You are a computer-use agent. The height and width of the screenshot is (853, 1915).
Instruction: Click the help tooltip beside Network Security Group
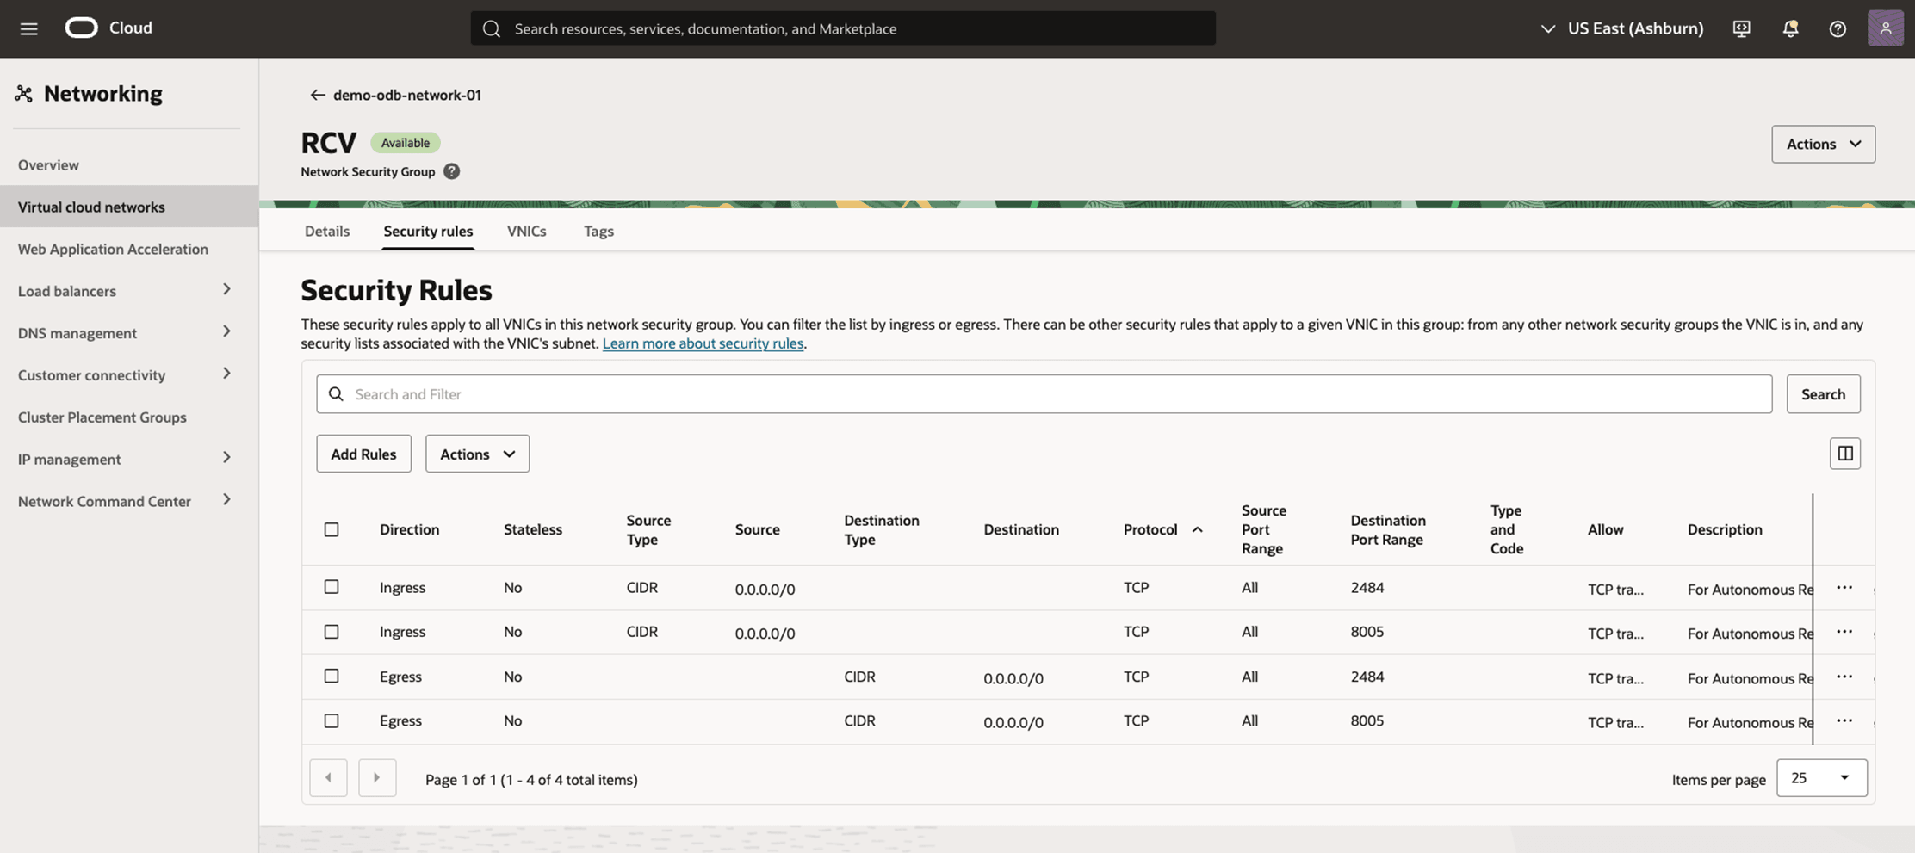450,170
